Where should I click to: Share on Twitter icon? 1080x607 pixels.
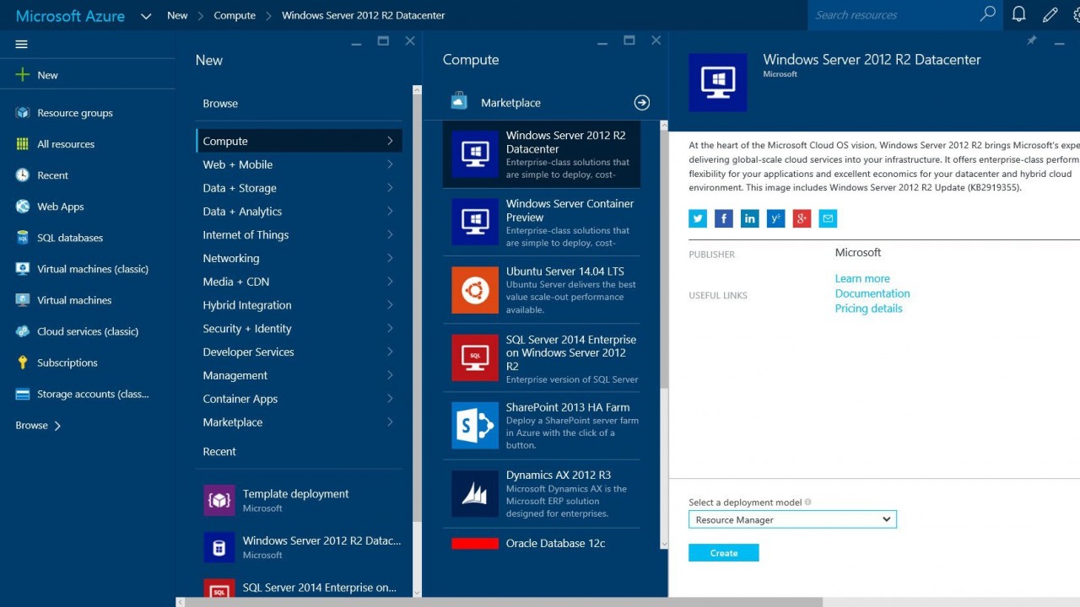698,218
